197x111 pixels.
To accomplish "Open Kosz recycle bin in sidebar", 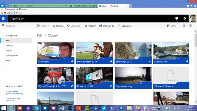I will (8, 60).
